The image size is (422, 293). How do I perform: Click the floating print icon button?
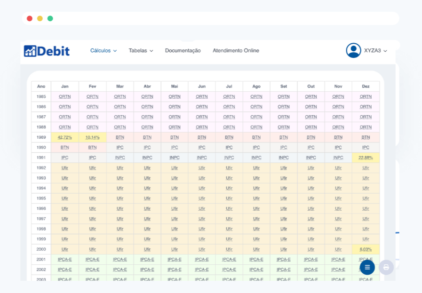click(386, 267)
